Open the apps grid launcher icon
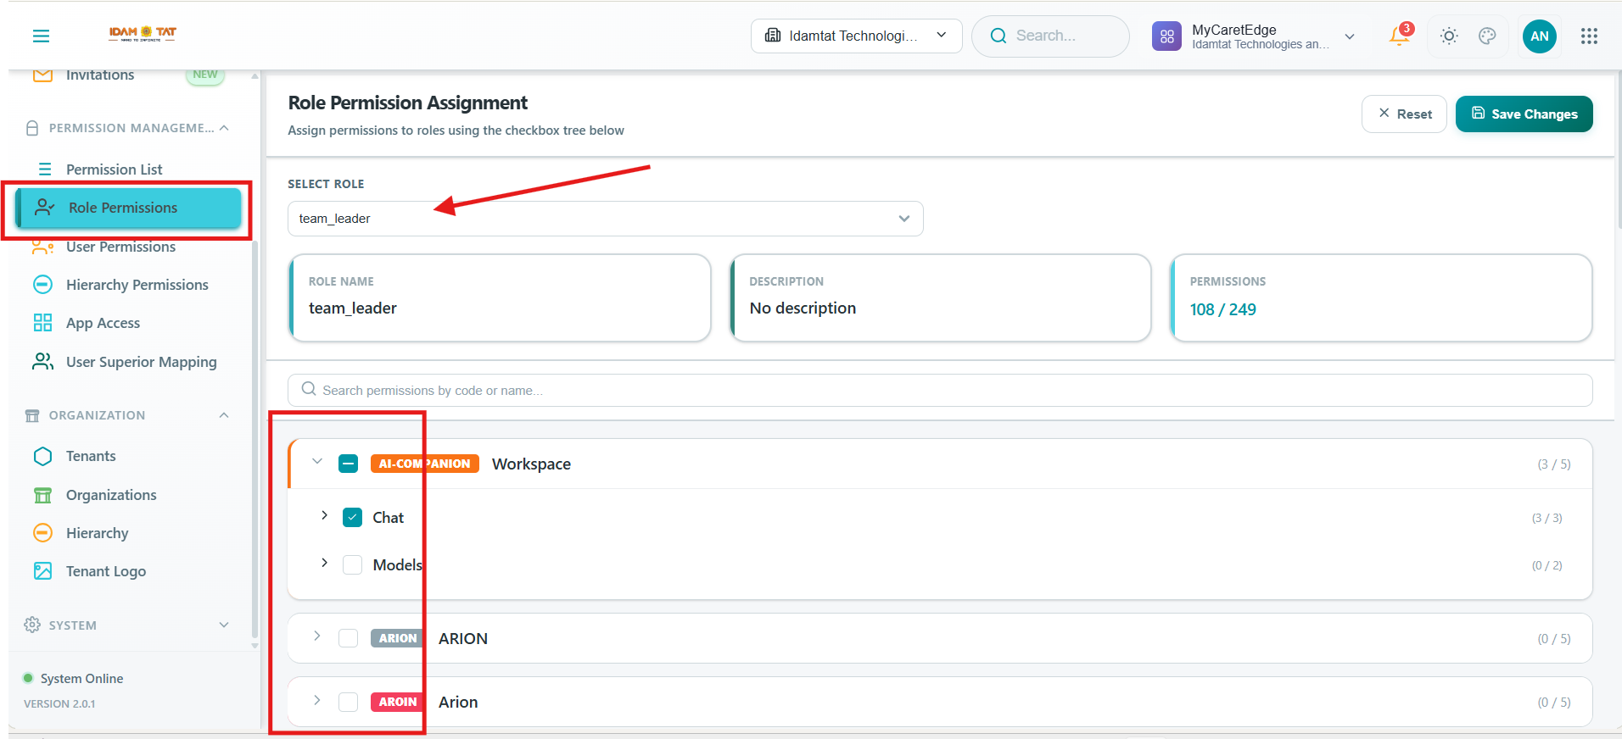 1589,36
